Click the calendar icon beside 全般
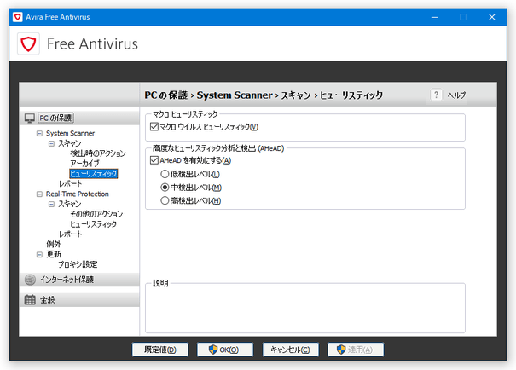The height and width of the screenshot is (370, 516). tap(30, 299)
